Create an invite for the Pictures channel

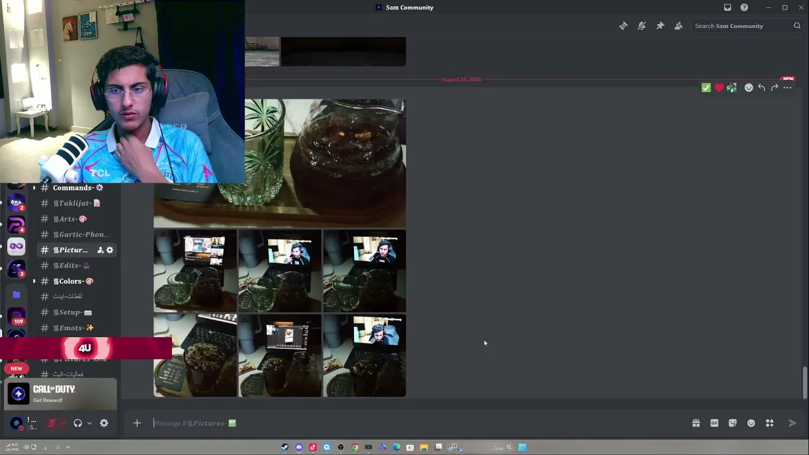100,250
